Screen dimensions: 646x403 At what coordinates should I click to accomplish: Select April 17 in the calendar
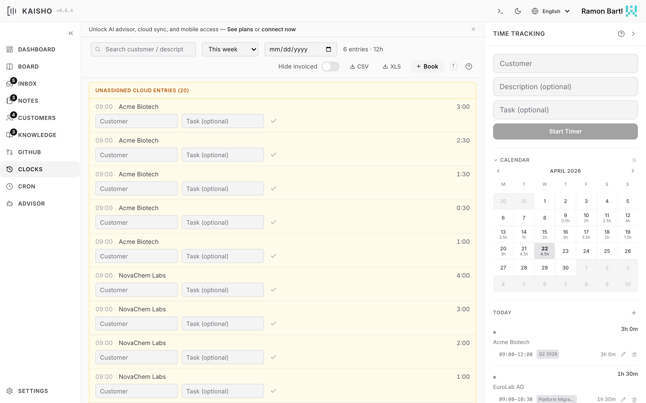[586, 234]
